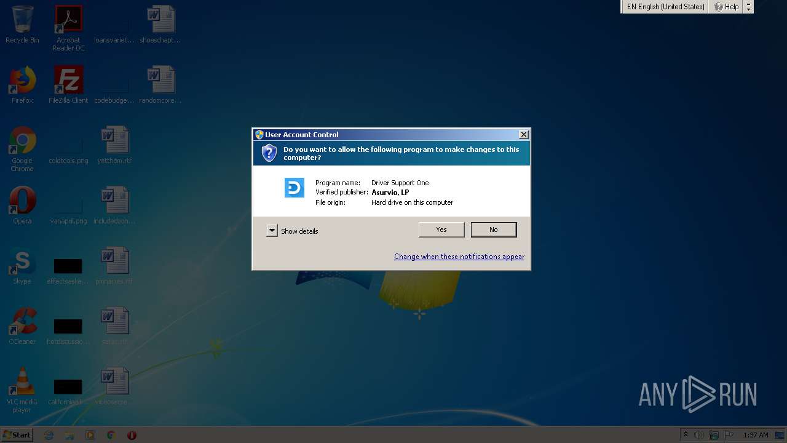
Task: Click the volume speaker tray icon
Action: [x=699, y=435]
